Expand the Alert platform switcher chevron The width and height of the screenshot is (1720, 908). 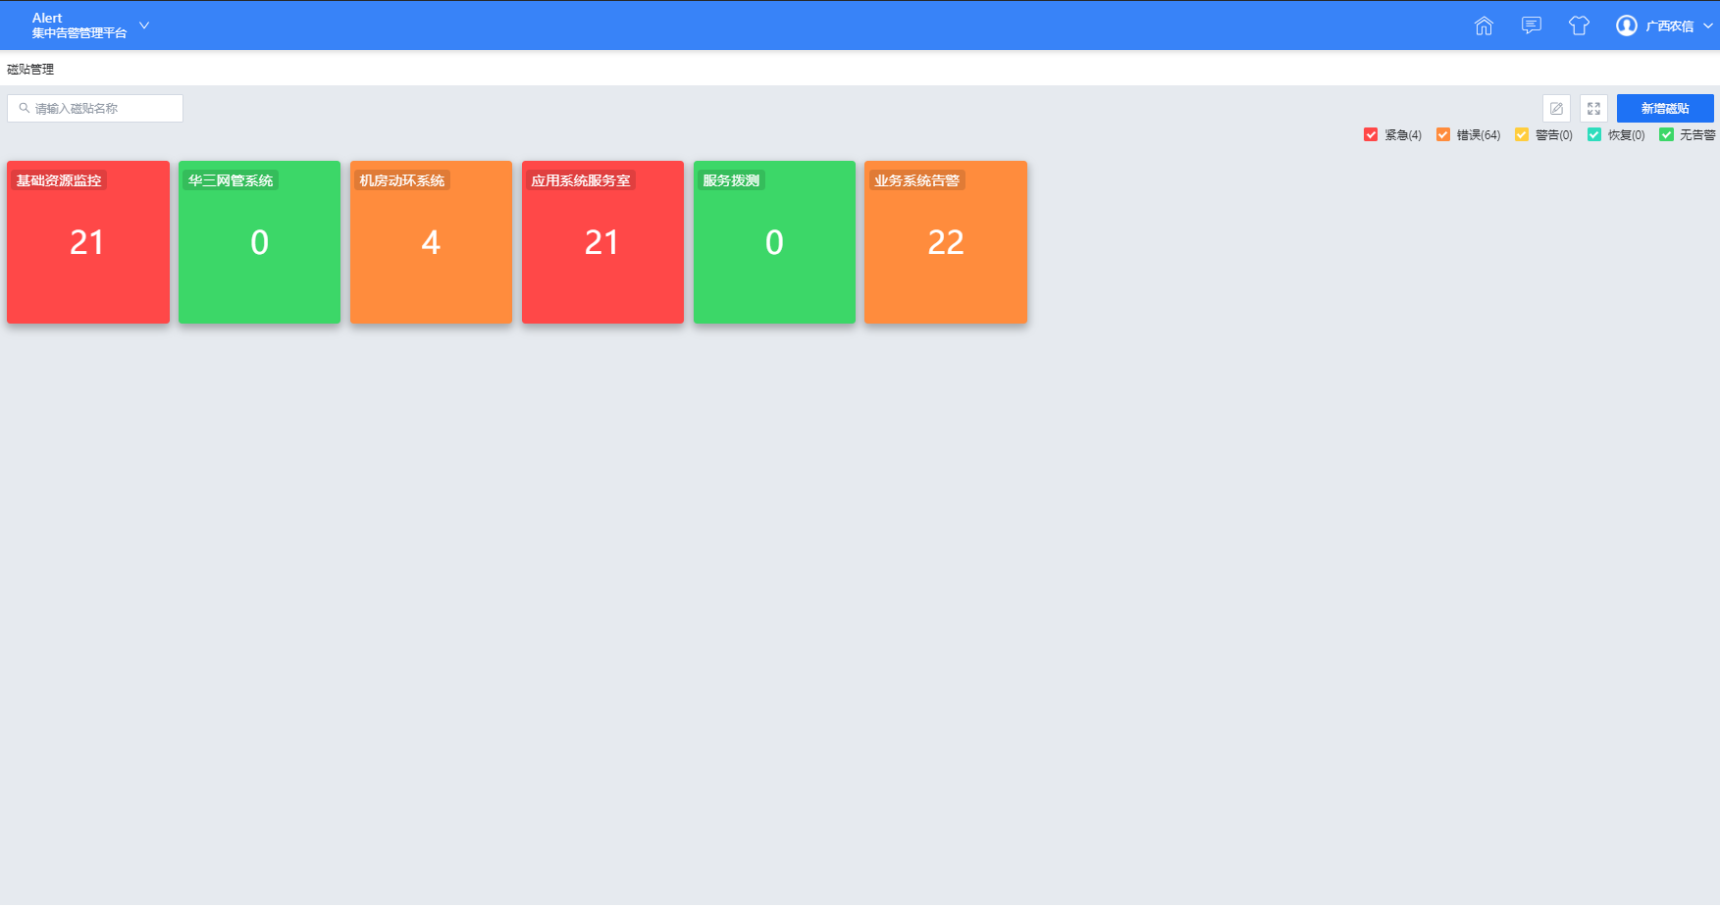[x=144, y=25]
